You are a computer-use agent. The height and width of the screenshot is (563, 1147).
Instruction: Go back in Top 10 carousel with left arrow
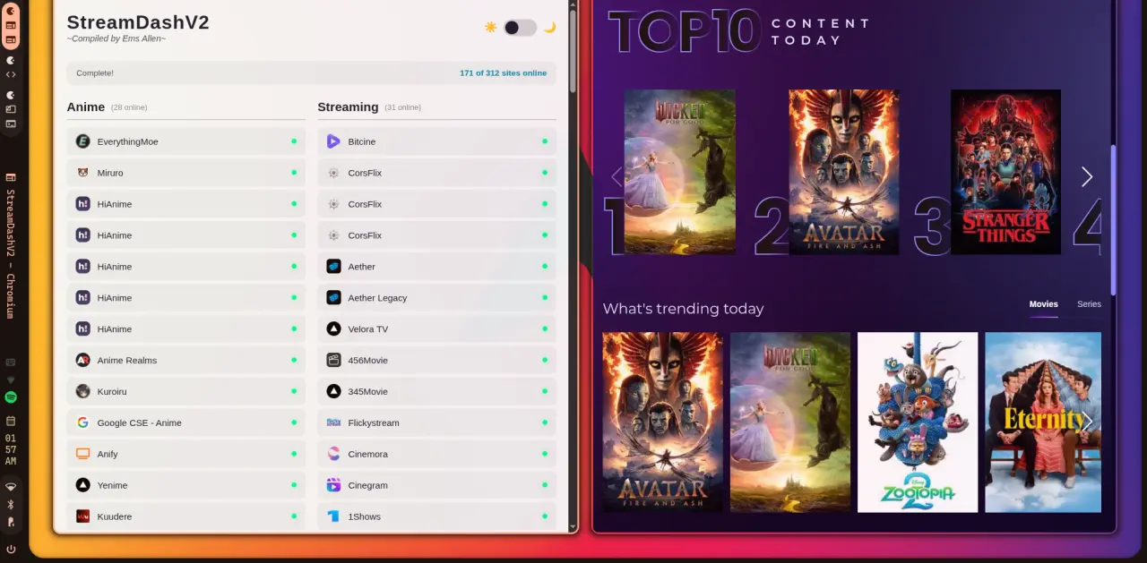[x=617, y=177]
